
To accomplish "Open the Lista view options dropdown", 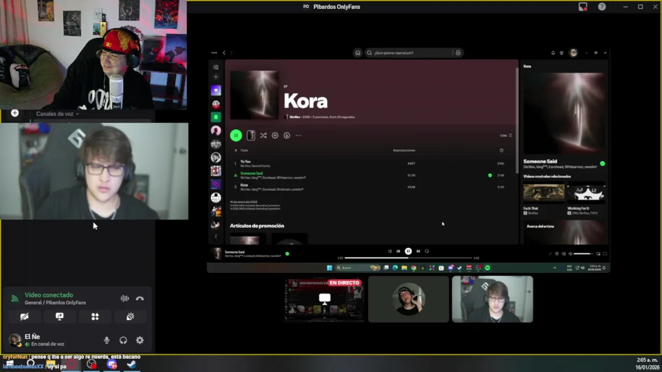I will (506, 135).
